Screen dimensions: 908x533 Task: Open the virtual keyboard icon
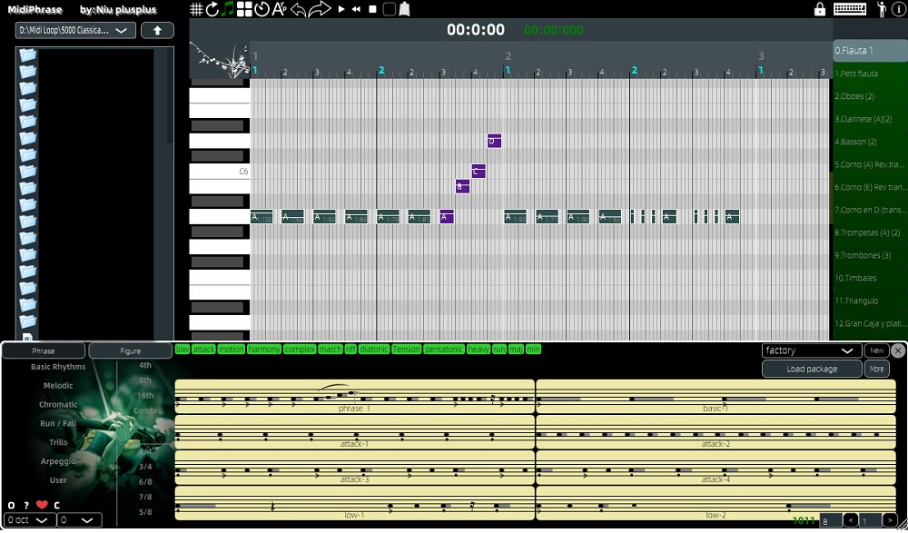(849, 8)
